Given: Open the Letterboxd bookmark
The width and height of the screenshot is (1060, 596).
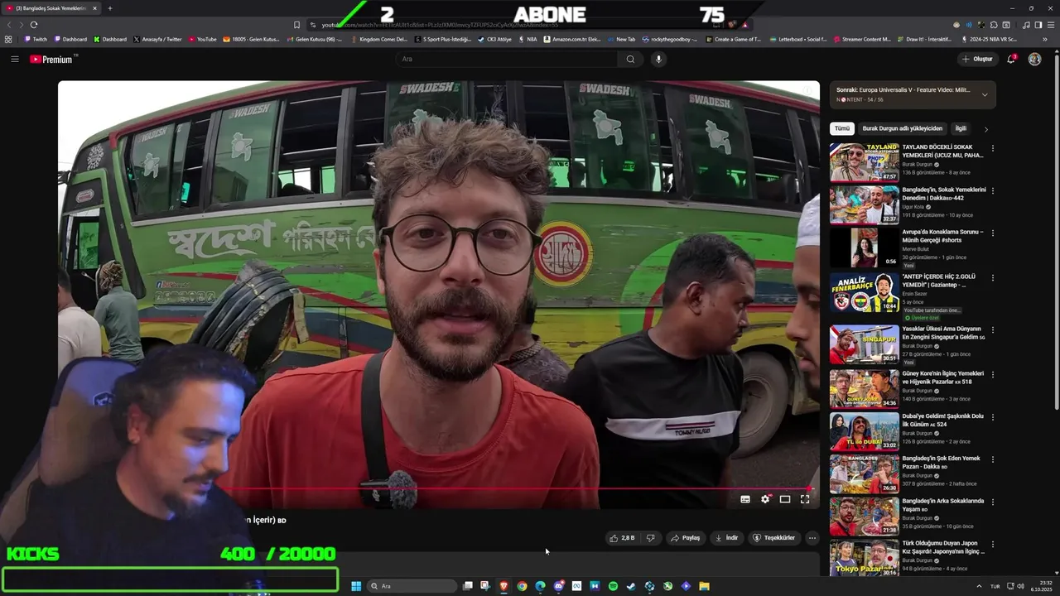Looking at the screenshot, I should pos(799,39).
